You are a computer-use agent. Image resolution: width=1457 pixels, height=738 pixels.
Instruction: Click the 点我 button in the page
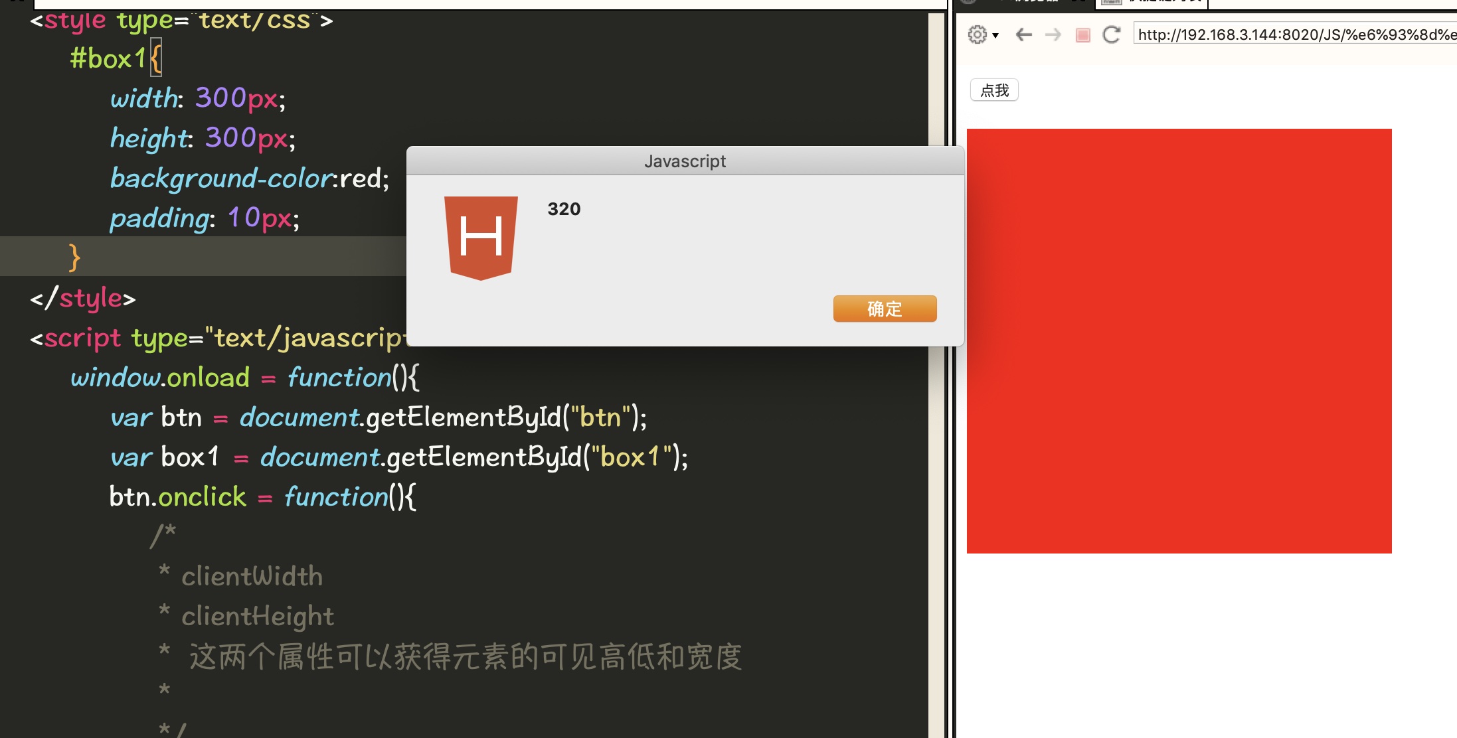click(993, 90)
